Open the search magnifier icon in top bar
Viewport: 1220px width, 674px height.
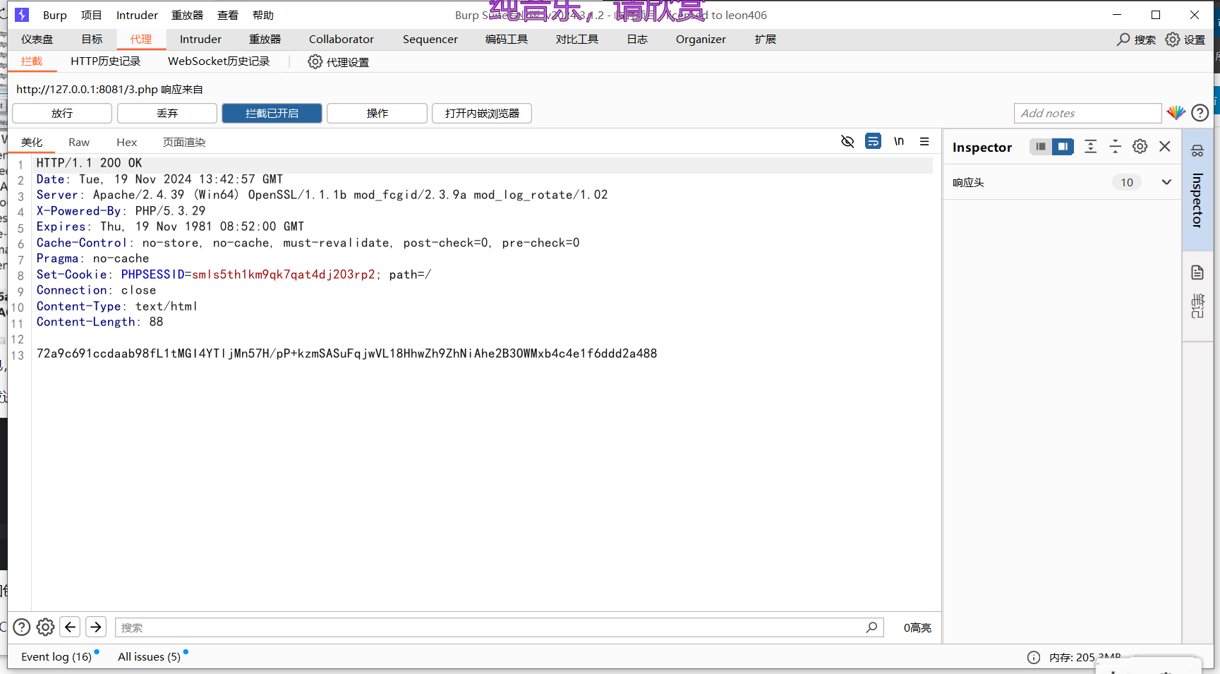tap(1123, 40)
